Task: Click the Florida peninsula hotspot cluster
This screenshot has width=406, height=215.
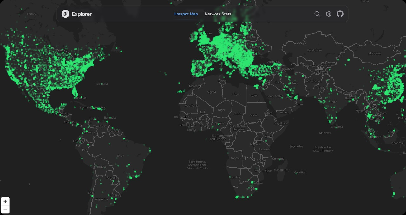Action: coord(75,92)
